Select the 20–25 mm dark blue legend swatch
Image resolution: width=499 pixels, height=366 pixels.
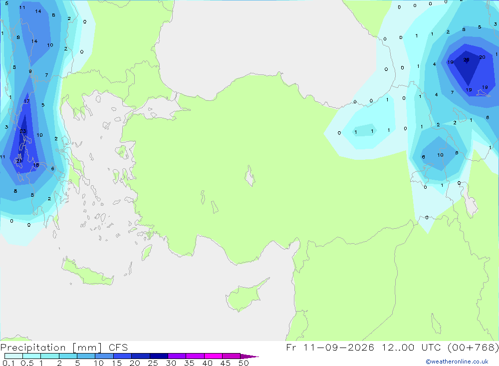pos(140,356)
